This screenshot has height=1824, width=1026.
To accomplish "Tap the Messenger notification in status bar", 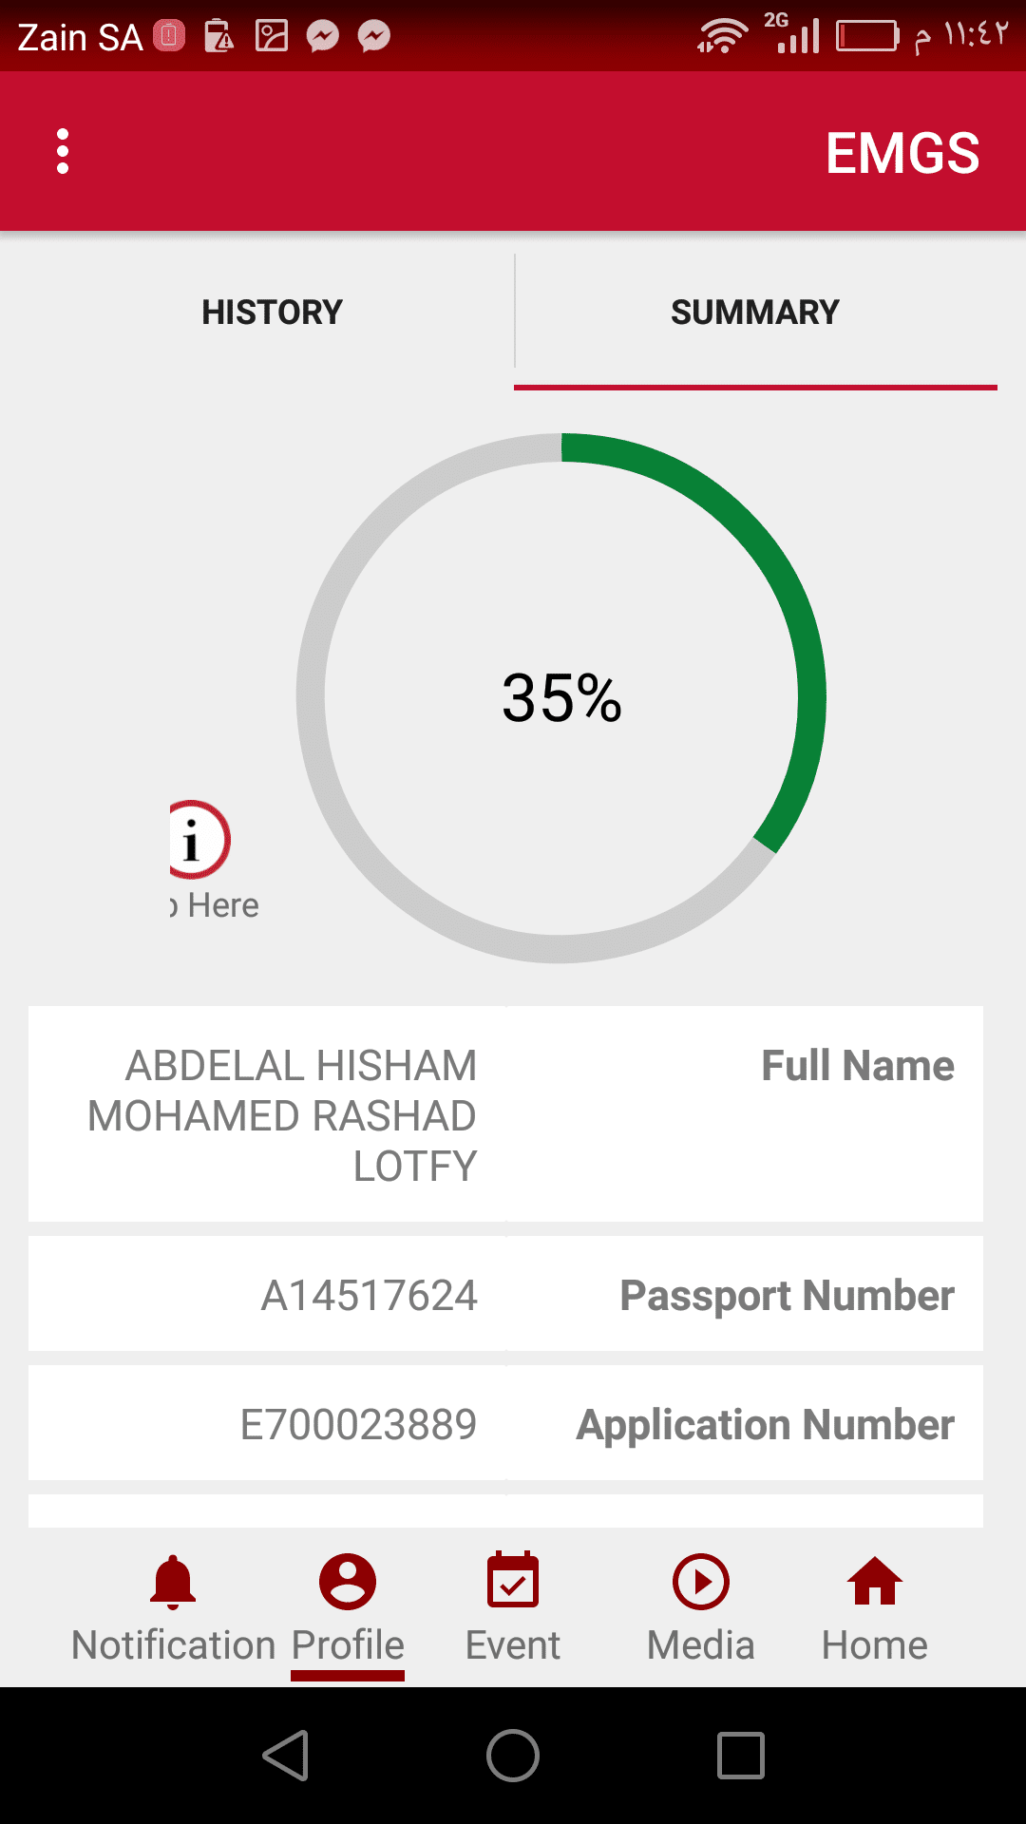I will [x=323, y=37].
